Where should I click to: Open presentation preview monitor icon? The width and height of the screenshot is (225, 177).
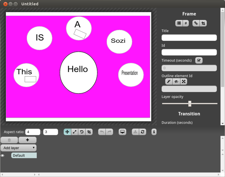coord(122,132)
